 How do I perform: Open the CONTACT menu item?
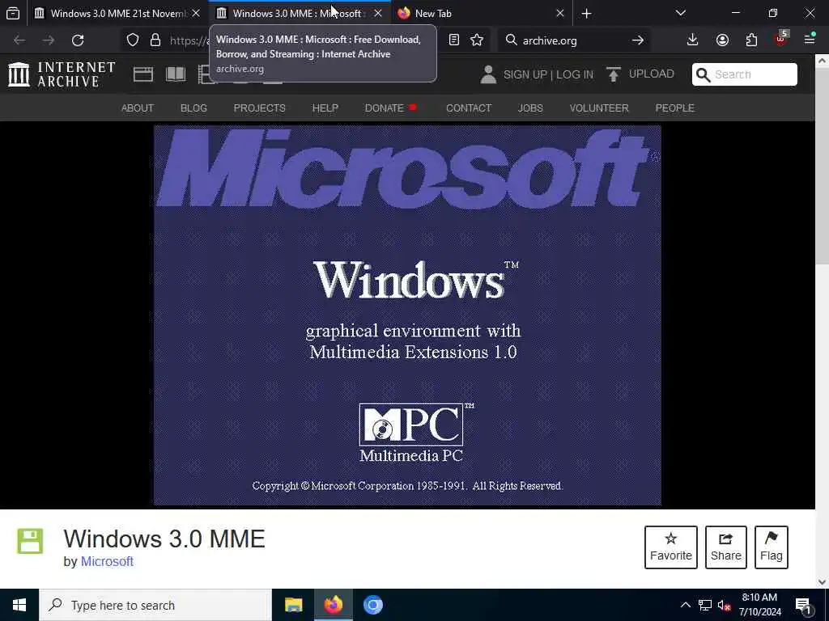click(x=469, y=108)
